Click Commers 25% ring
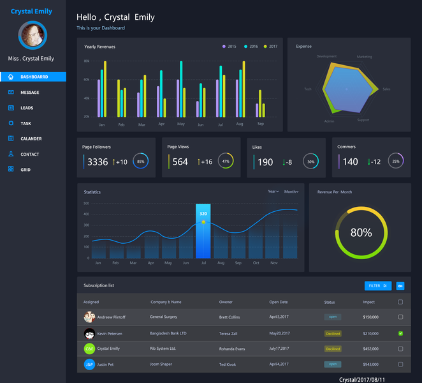422x383 pixels. coord(396,161)
